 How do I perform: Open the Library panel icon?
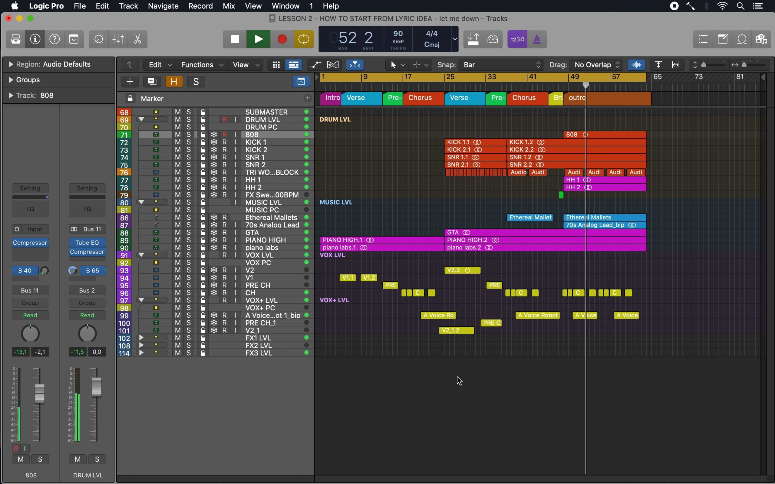(x=16, y=39)
